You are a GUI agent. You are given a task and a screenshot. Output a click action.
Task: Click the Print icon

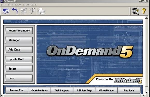point(41,11)
